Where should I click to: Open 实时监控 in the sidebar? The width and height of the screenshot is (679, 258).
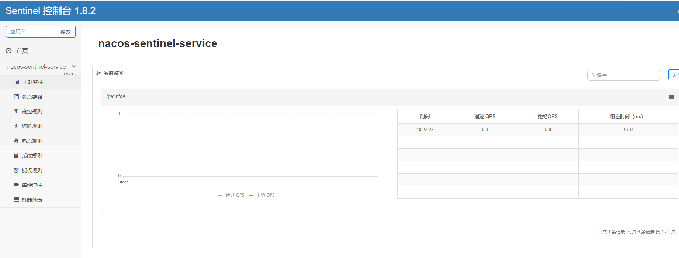(x=41, y=82)
